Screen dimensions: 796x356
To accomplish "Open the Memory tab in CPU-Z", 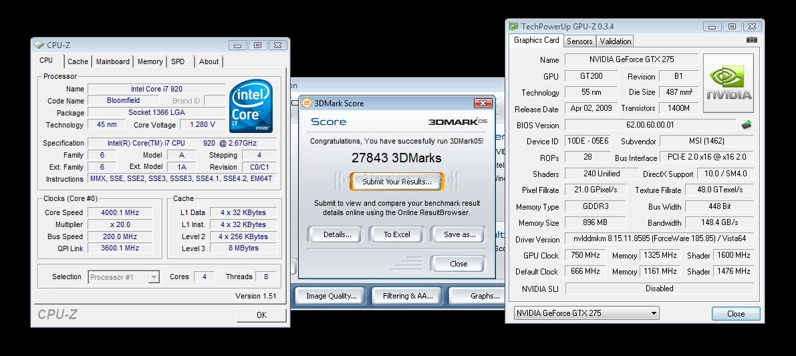I will 150,61.
